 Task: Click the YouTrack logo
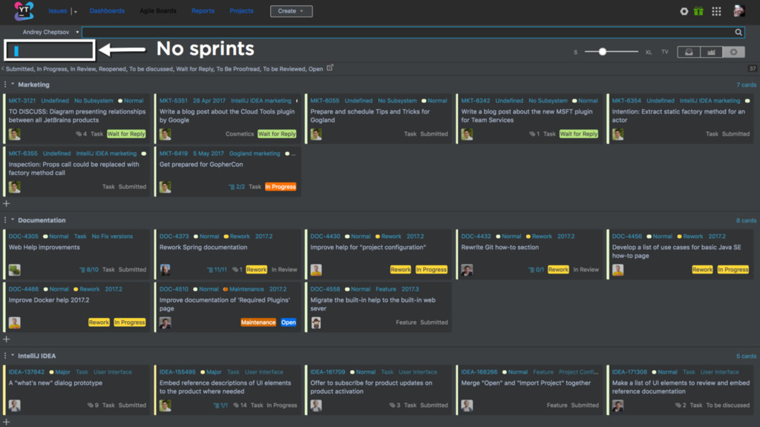click(x=24, y=10)
